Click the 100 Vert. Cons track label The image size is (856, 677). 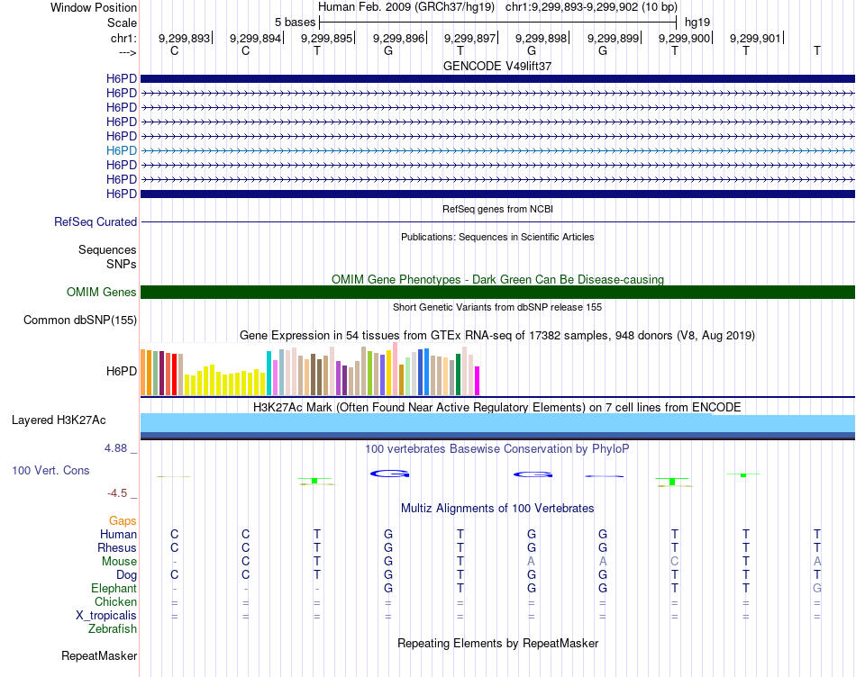point(50,470)
